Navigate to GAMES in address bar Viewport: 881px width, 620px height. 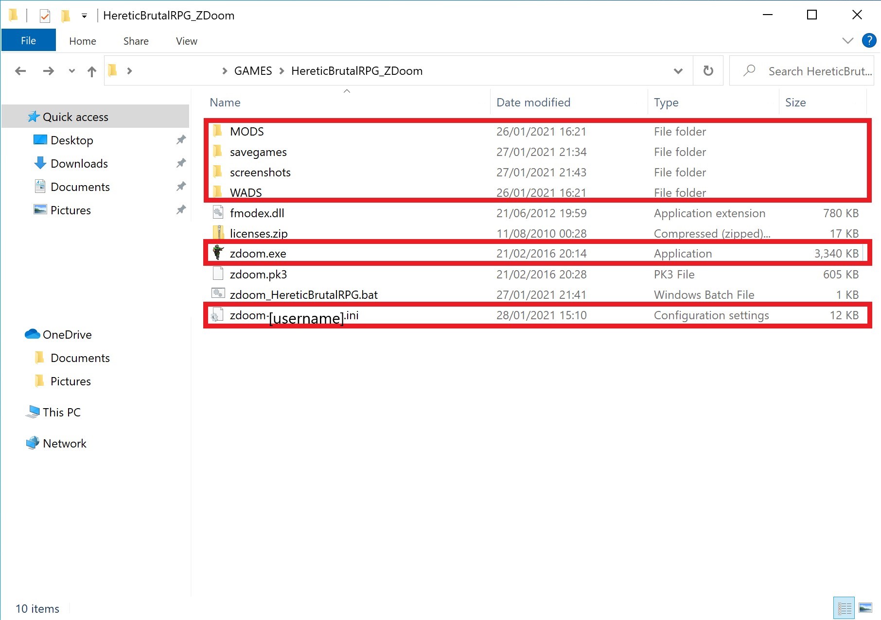(x=253, y=71)
